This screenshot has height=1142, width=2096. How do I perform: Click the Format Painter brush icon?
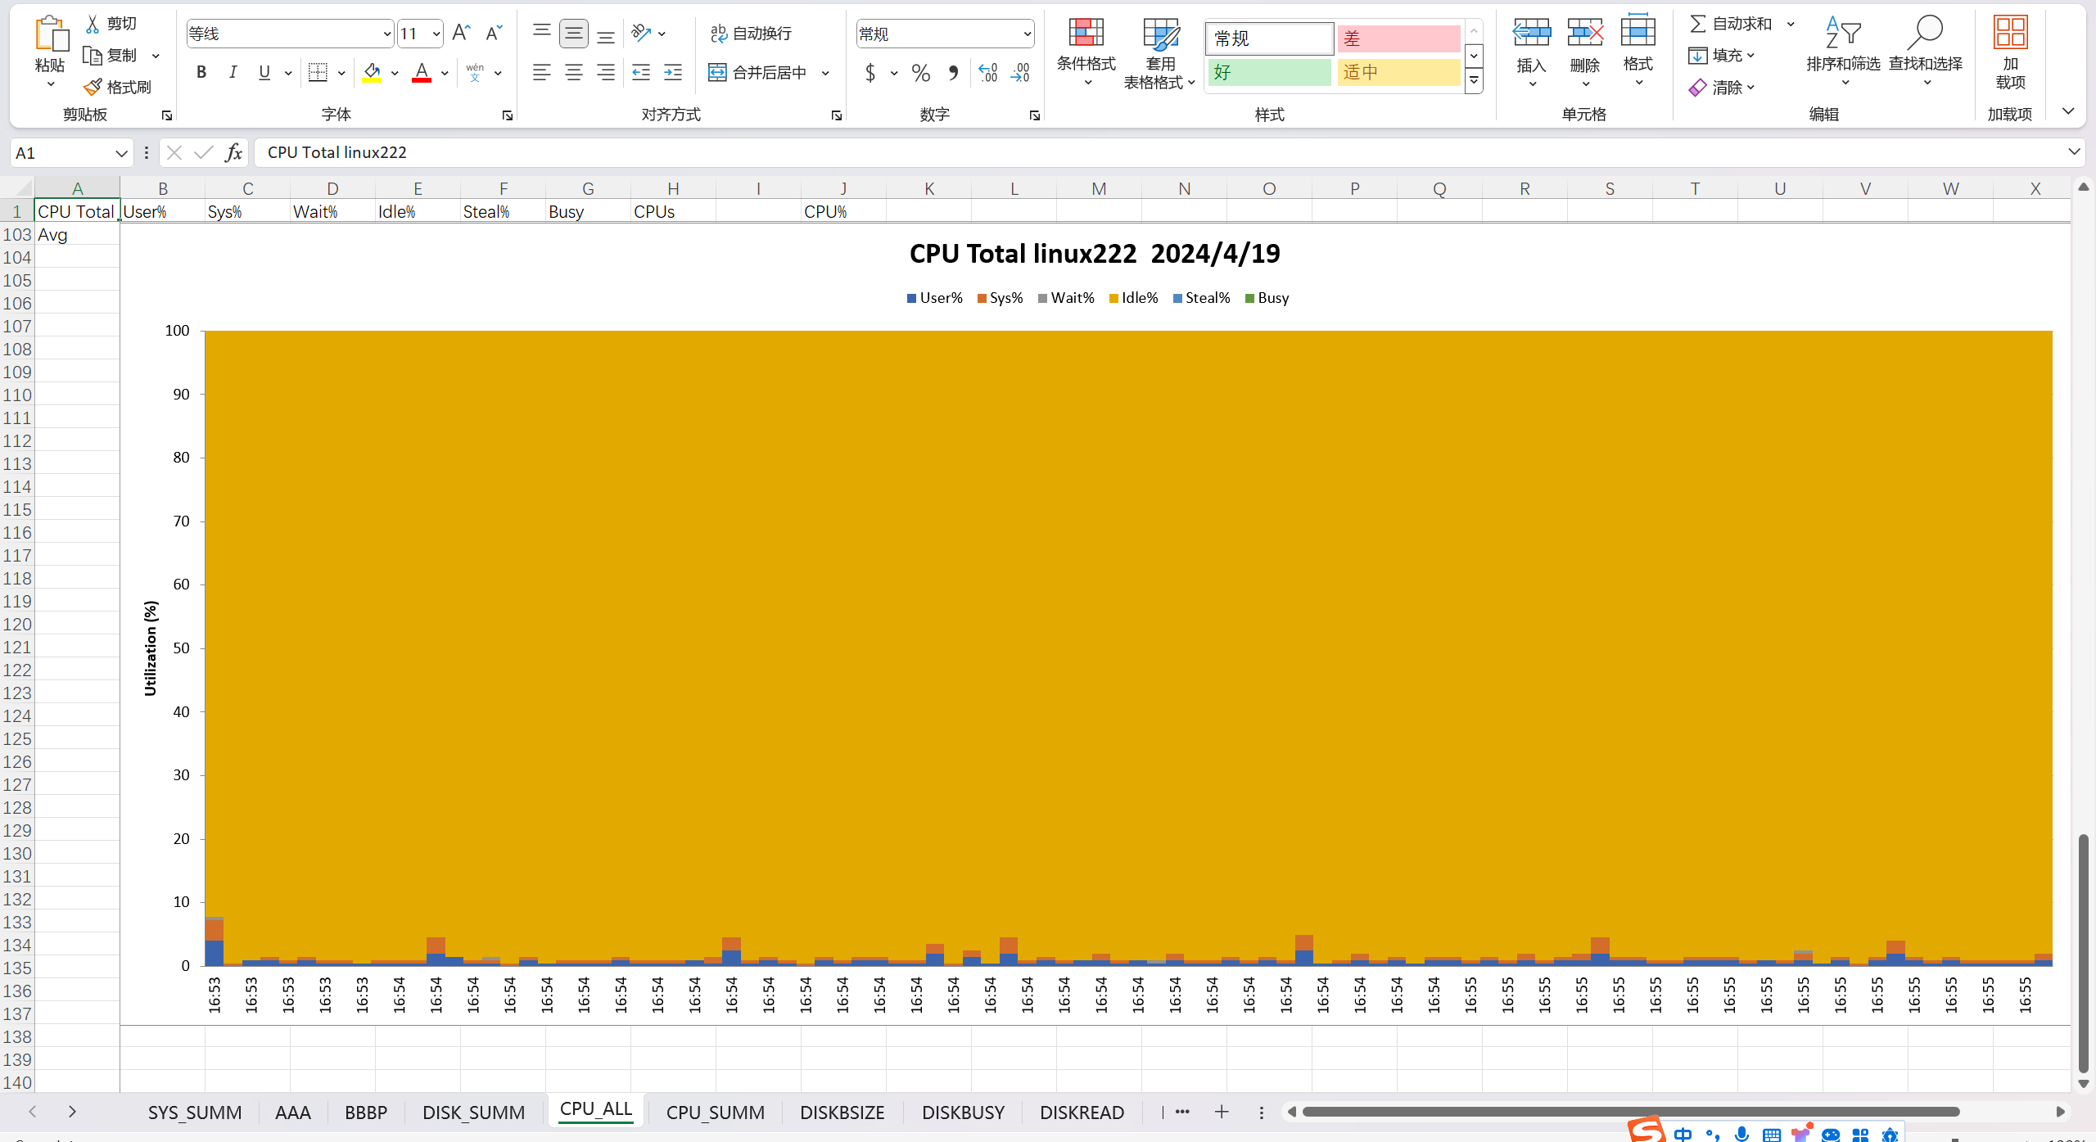pyautogui.click(x=94, y=87)
